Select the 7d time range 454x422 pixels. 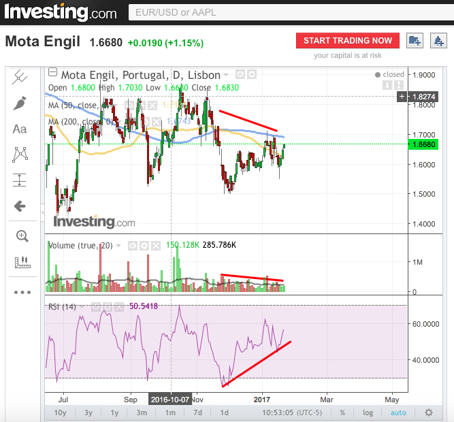pyautogui.click(x=198, y=412)
